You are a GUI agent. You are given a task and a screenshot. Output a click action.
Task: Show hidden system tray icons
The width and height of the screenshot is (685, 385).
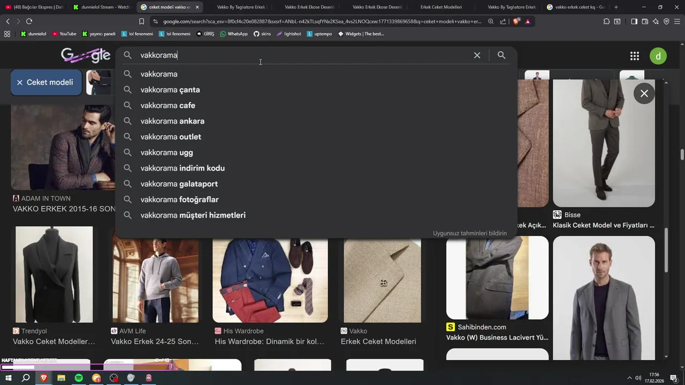629,378
